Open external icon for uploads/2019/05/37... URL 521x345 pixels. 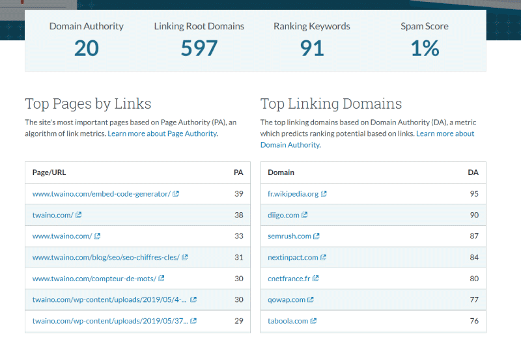[193, 321]
